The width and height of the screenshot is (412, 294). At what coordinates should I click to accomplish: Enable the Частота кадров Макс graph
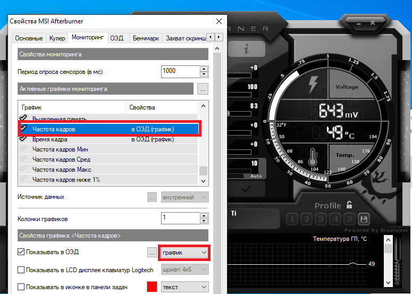(23, 169)
